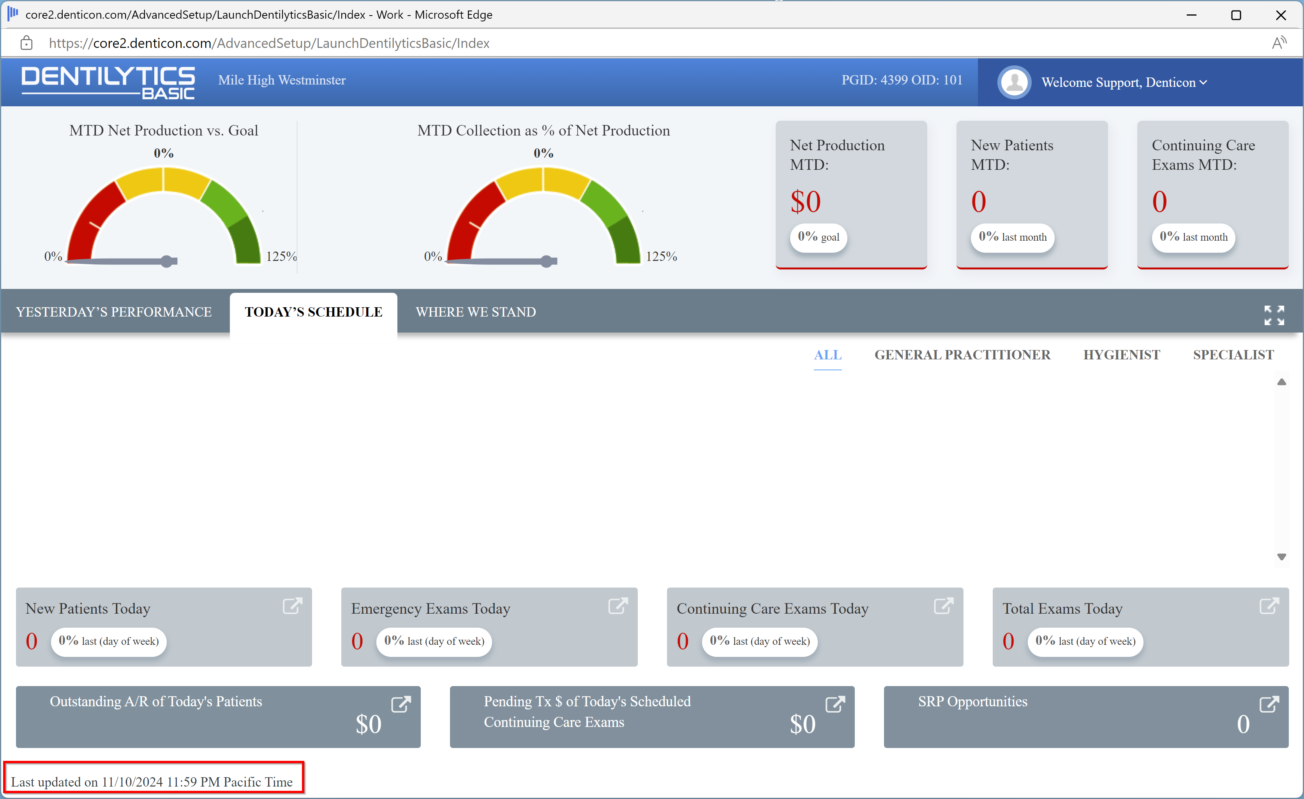
Task: Filter schedule by All providers
Action: [x=828, y=355]
